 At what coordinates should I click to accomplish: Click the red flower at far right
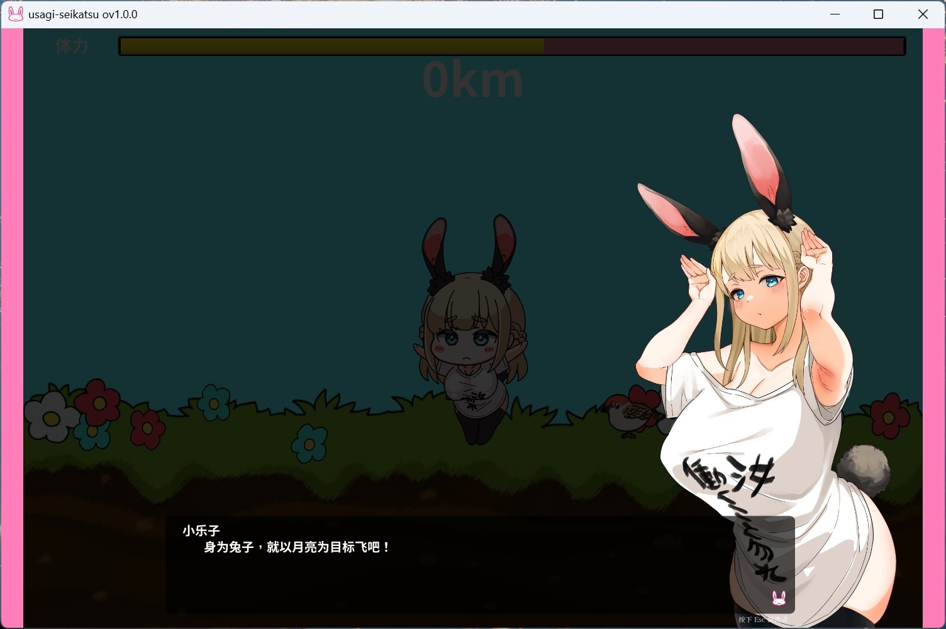[x=889, y=416]
